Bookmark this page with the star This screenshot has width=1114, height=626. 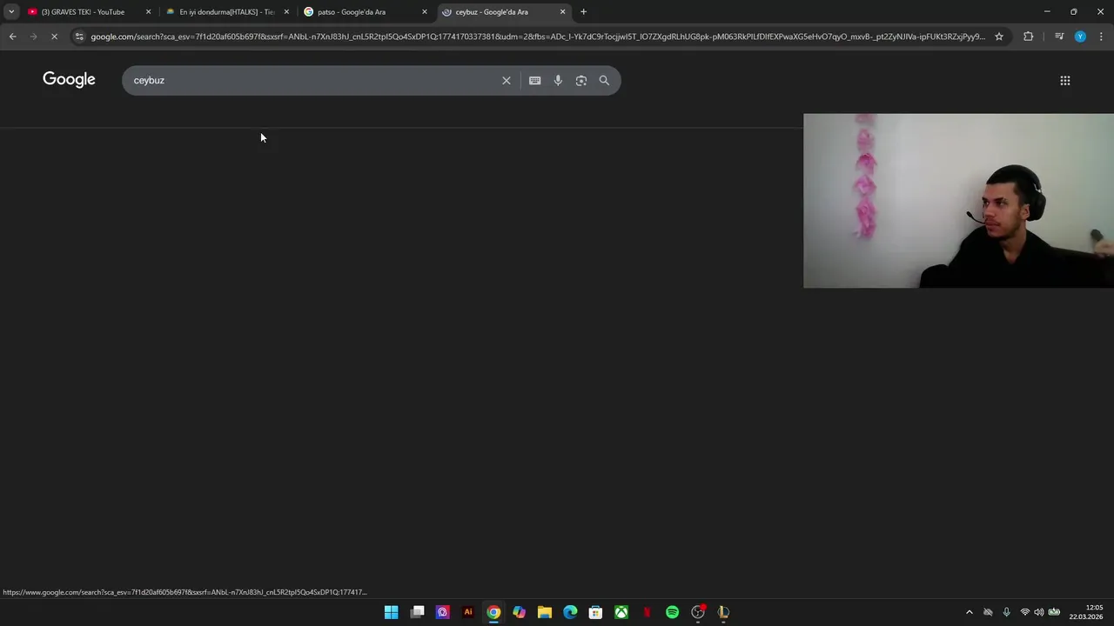[x=999, y=37]
